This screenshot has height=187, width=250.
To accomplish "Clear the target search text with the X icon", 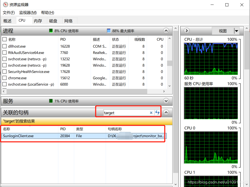I will click(x=151, y=113).
